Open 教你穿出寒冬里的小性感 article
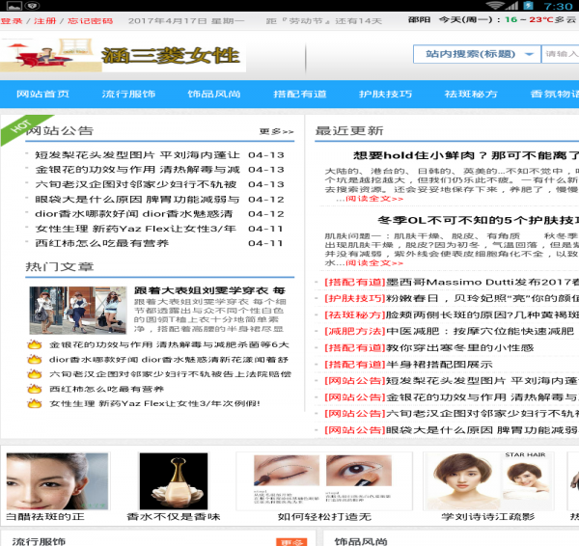 click(x=459, y=347)
